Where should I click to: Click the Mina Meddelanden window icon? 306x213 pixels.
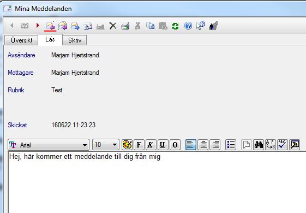(x=8, y=9)
